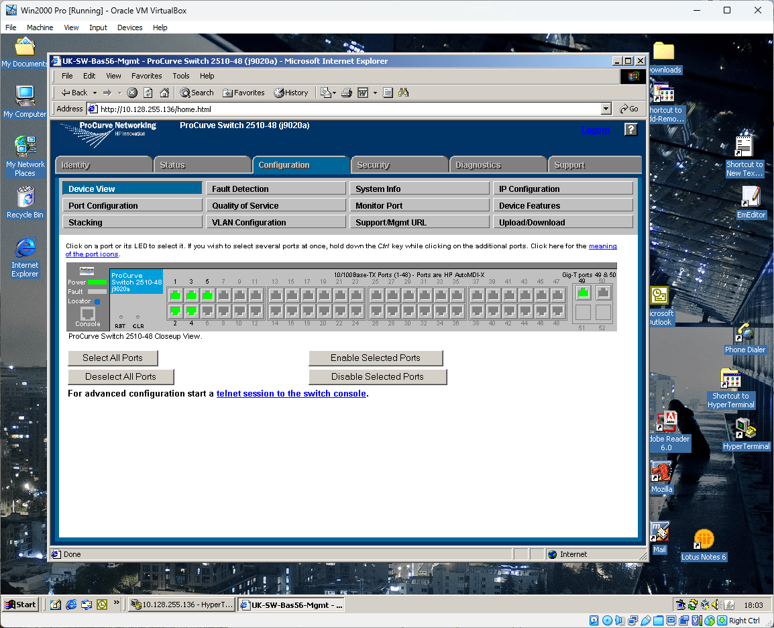Viewport: 774px width, 628px height.
Task: Switch to the Status tab
Action: [x=203, y=165]
